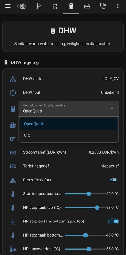Viewport: 126px width, 255px height.
Task: Click the Onbekend value
Action: [x=110, y=93]
